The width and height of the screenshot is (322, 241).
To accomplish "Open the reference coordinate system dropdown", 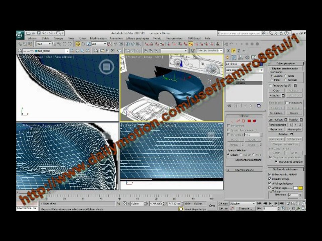I will pyautogui.click(x=99, y=44).
